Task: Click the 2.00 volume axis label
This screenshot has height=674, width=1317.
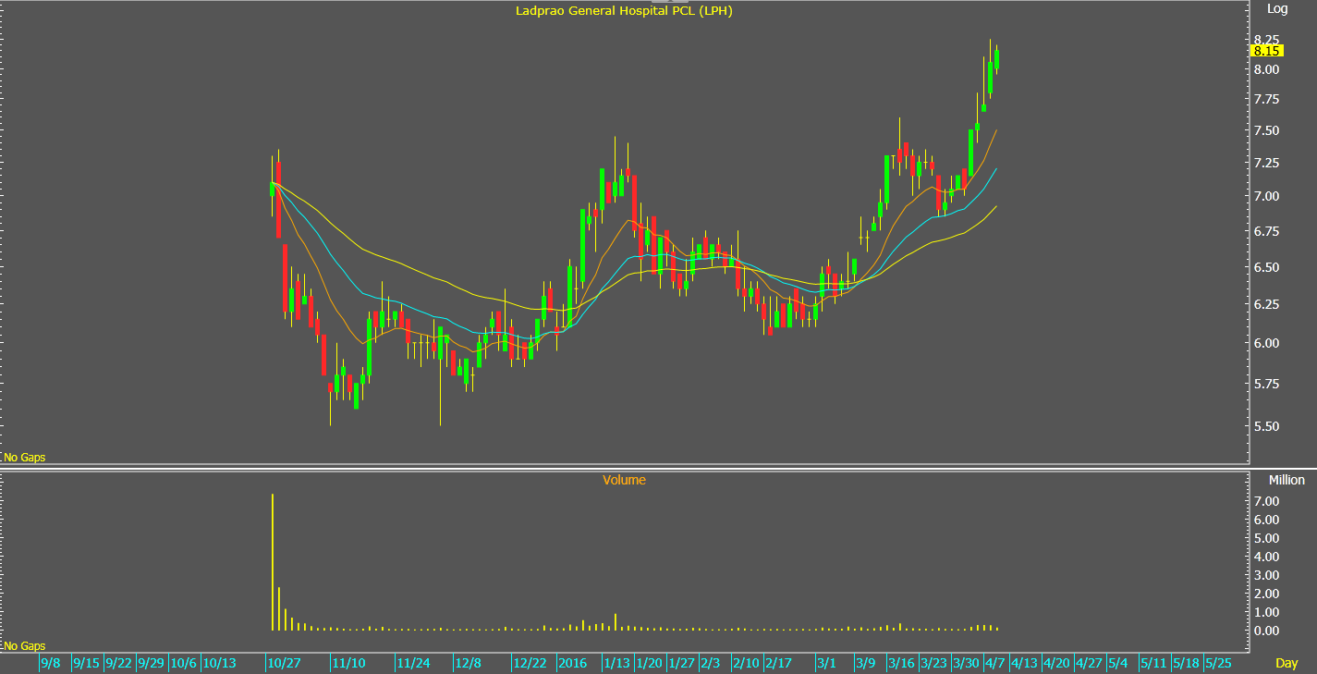Action: 1266,594
